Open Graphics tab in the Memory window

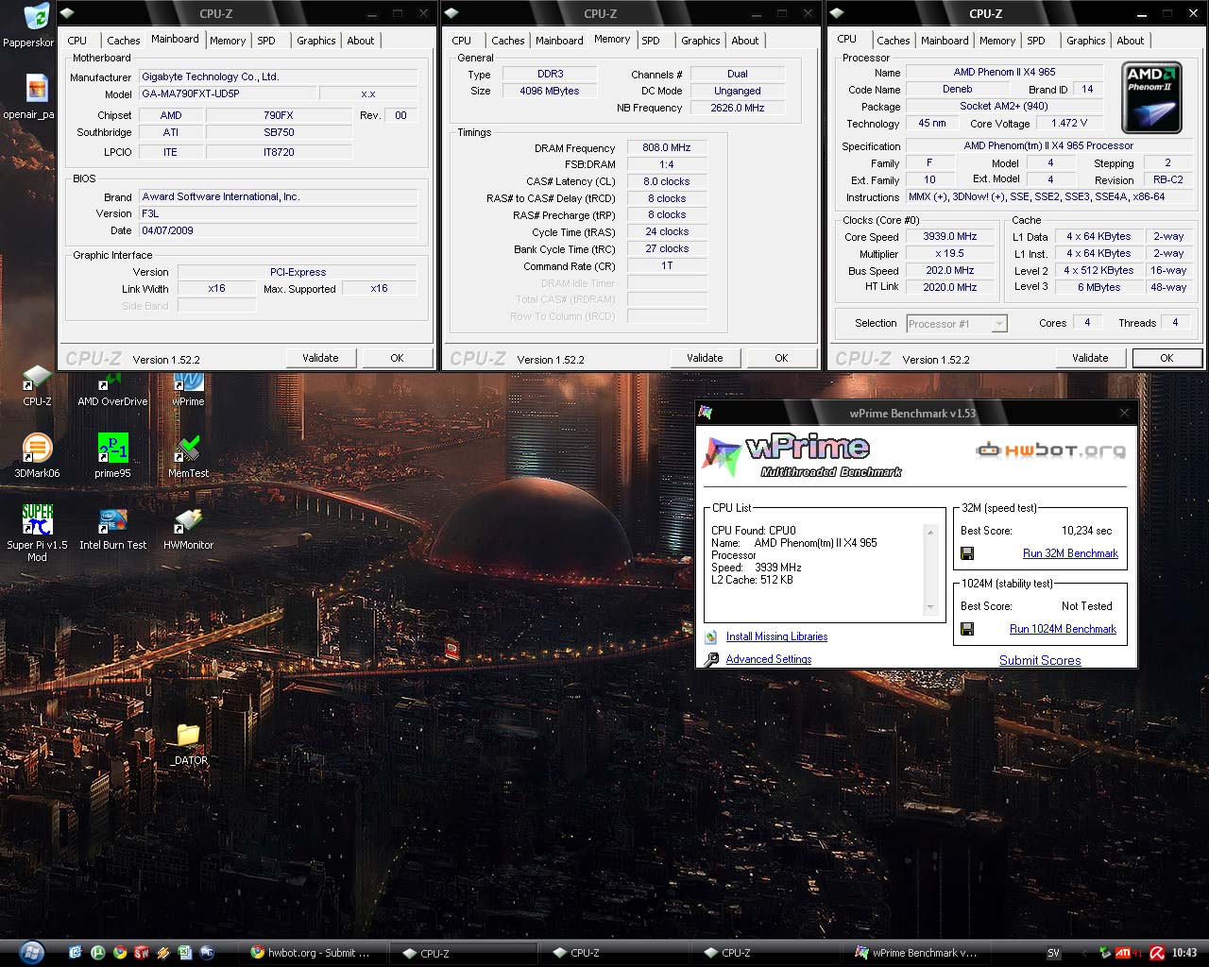point(701,41)
